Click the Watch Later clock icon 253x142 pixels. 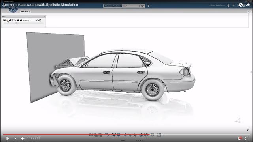pos(241,5)
